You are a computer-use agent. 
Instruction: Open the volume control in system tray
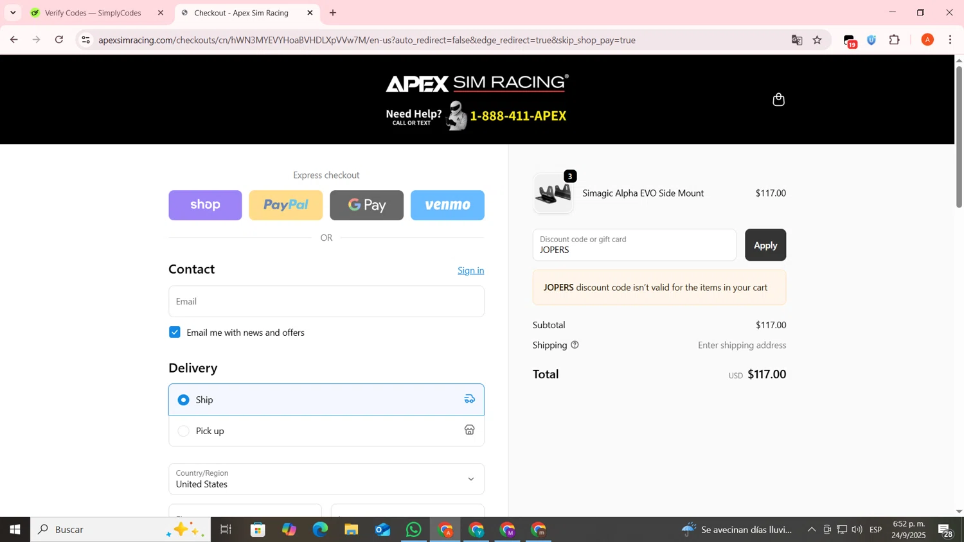pyautogui.click(x=857, y=530)
